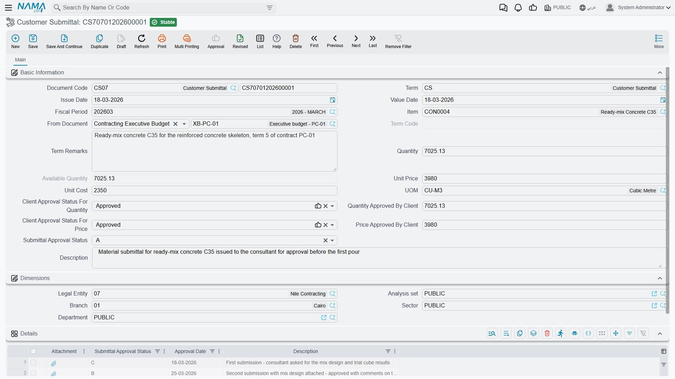Click the PUBLIC entity button

pos(558,7)
